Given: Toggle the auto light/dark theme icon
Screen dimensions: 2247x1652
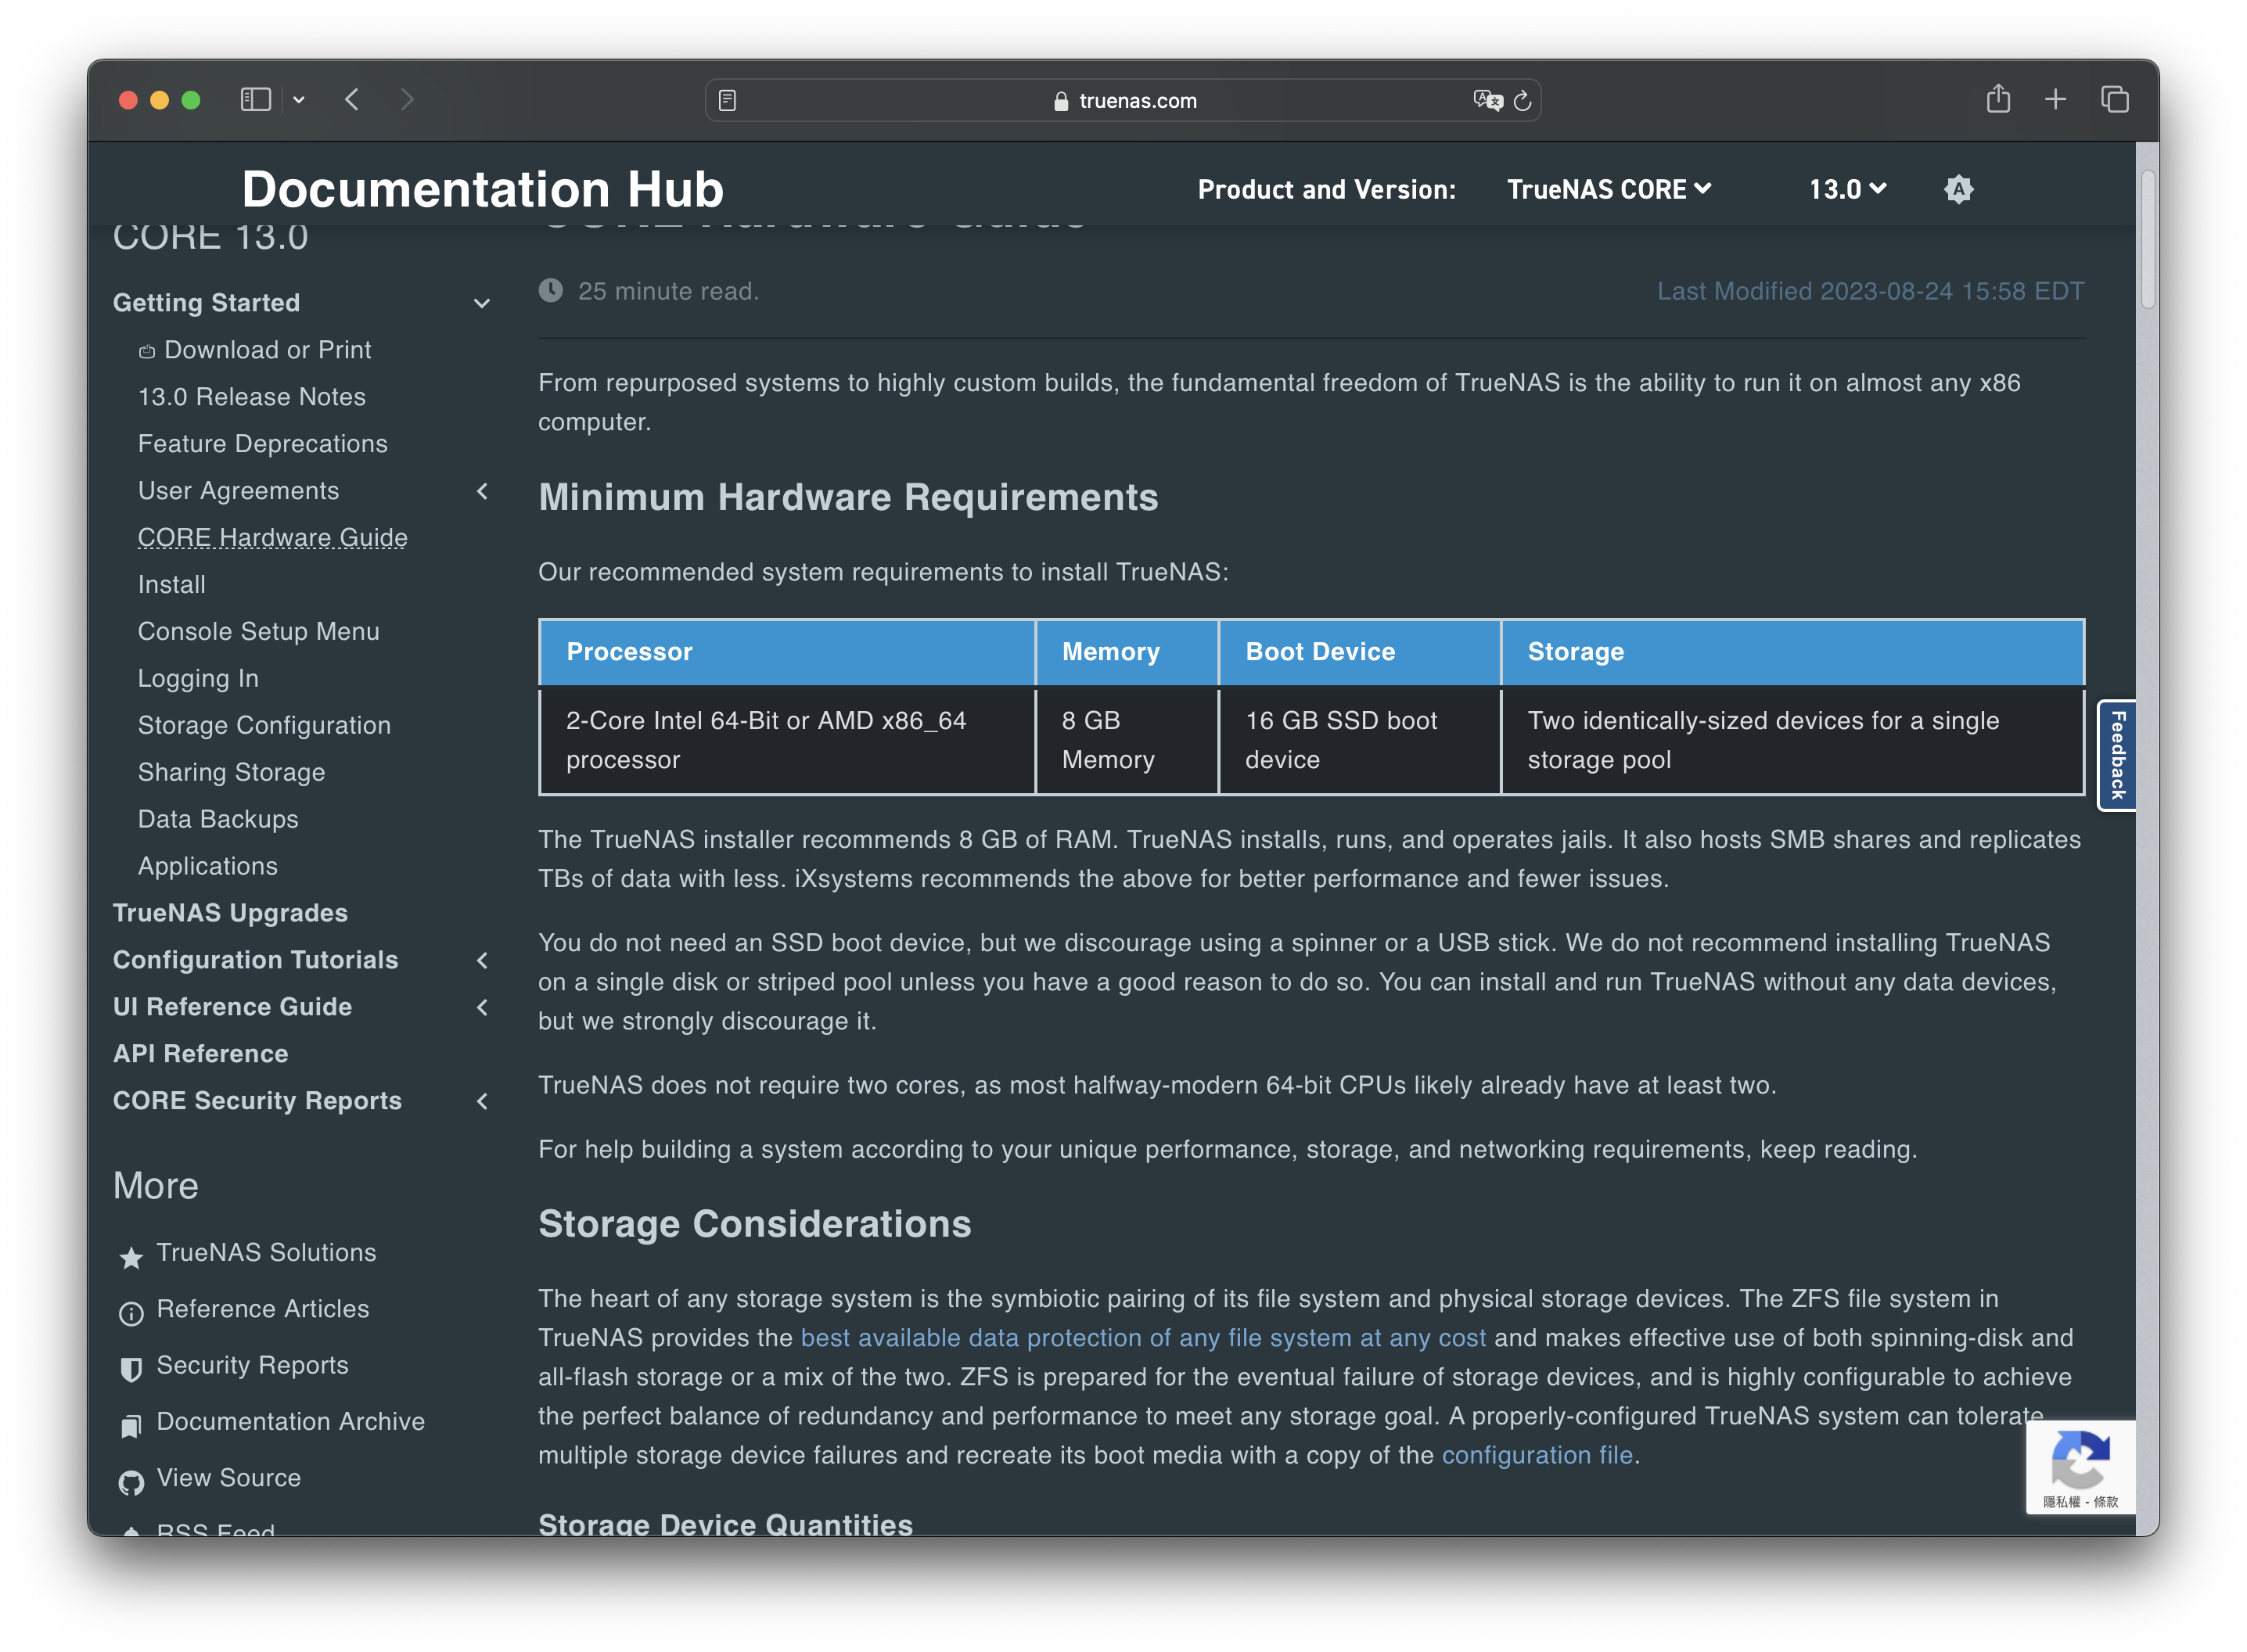Looking at the screenshot, I should point(1958,189).
